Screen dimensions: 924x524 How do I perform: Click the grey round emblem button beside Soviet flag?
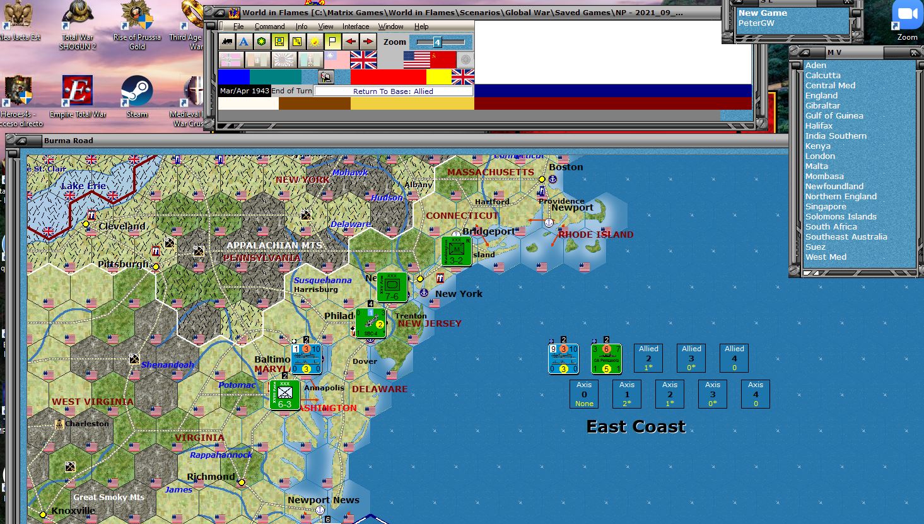[465, 60]
